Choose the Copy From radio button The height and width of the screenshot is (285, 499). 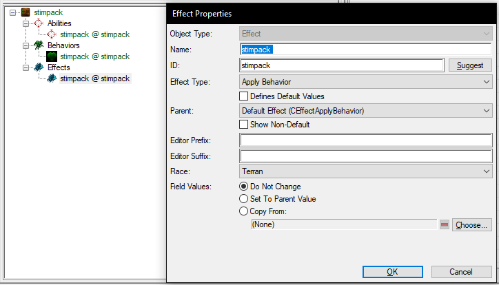[243, 211]
